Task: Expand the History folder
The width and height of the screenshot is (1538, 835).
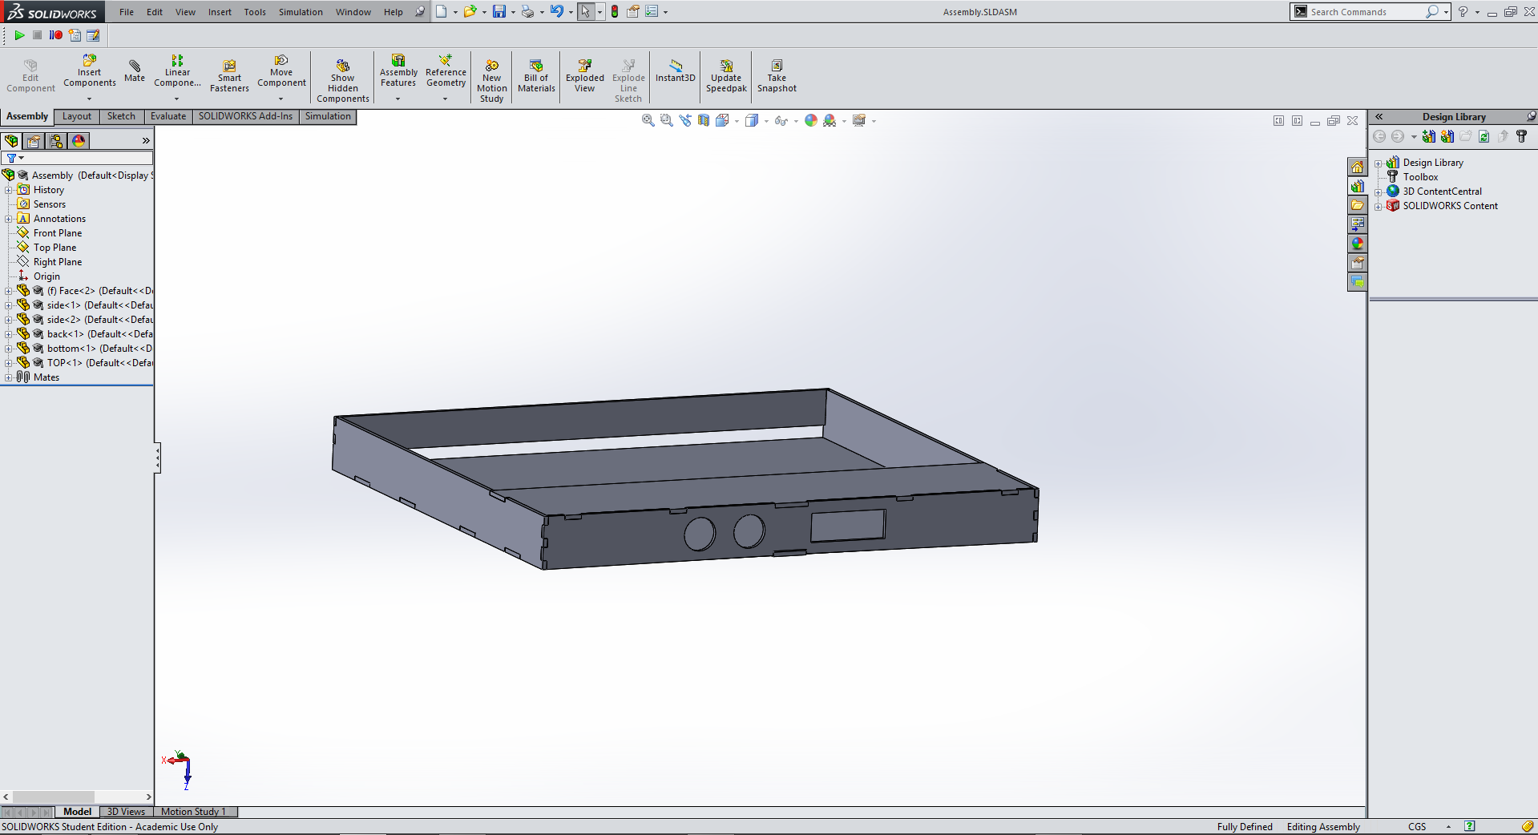Action: (9, 190)
